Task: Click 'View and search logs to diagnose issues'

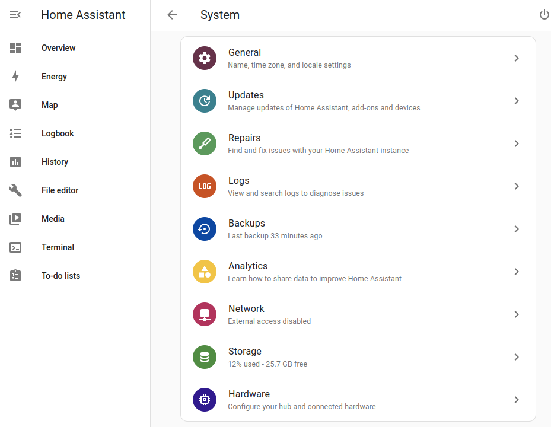Action: [295, 193]
